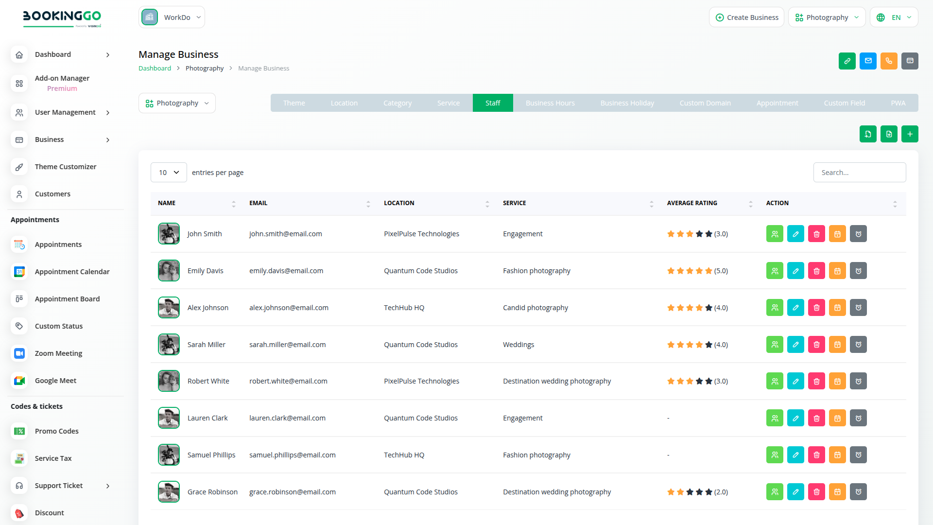Click the green plus add staff button
This screenshot has height=525, width=933.
[910, 134]
